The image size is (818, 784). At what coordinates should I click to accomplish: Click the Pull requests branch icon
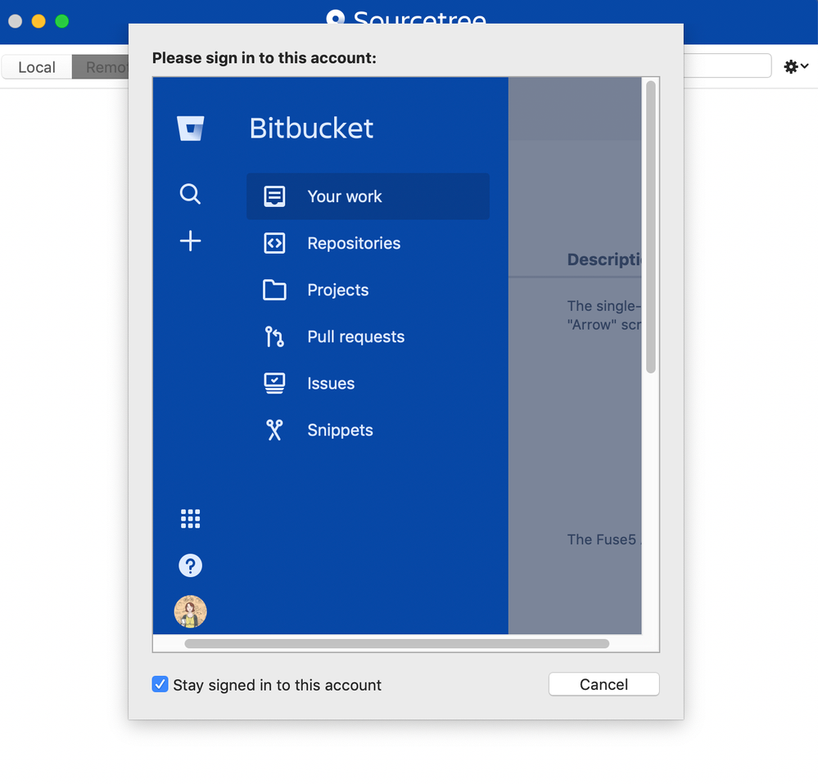point(274,336)
